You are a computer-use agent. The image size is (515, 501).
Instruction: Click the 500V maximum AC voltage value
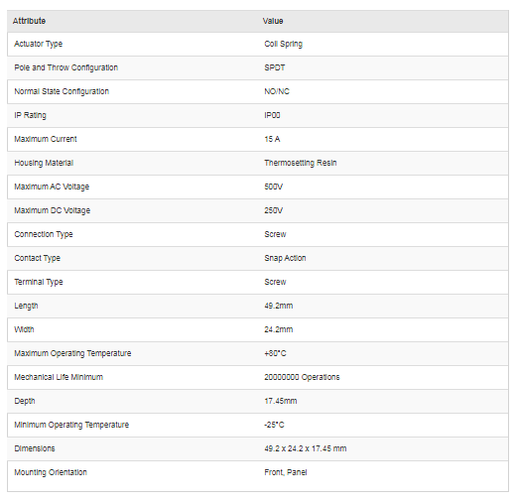coord(274,187)
